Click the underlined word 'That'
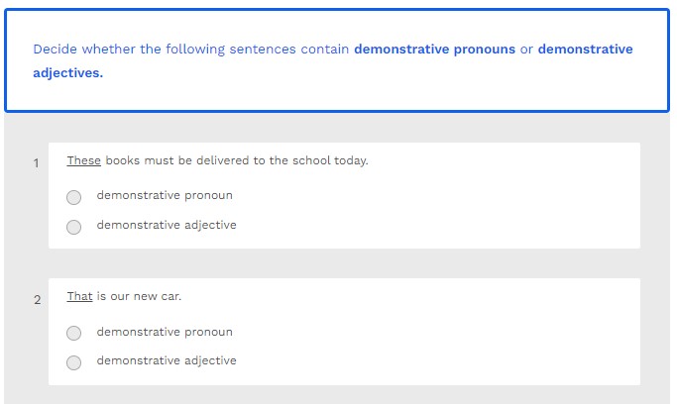This screenshot has width=677, height=404. pos(79,297)
